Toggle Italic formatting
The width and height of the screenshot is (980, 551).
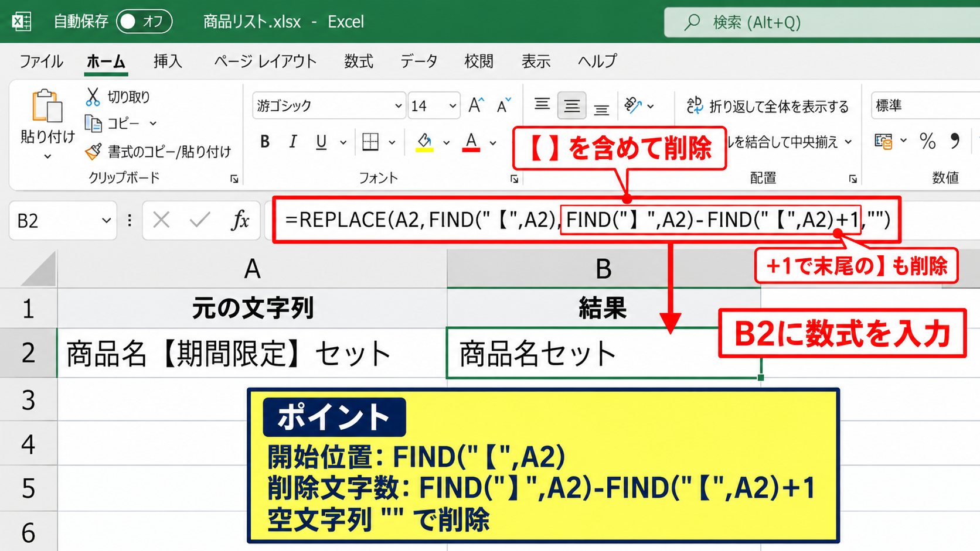[x=292, y=141]
